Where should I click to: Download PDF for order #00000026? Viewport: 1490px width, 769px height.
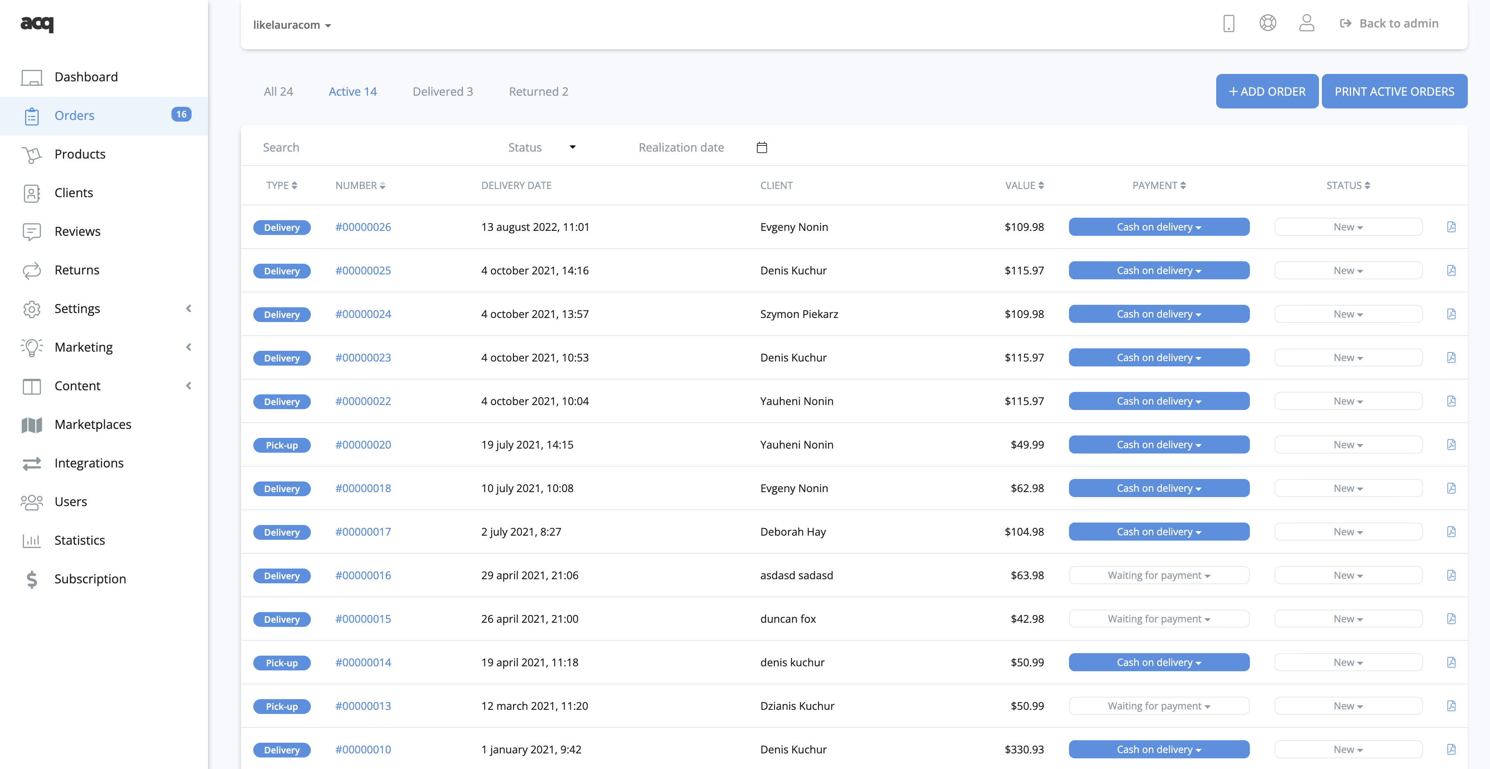tap(1451, 227)
